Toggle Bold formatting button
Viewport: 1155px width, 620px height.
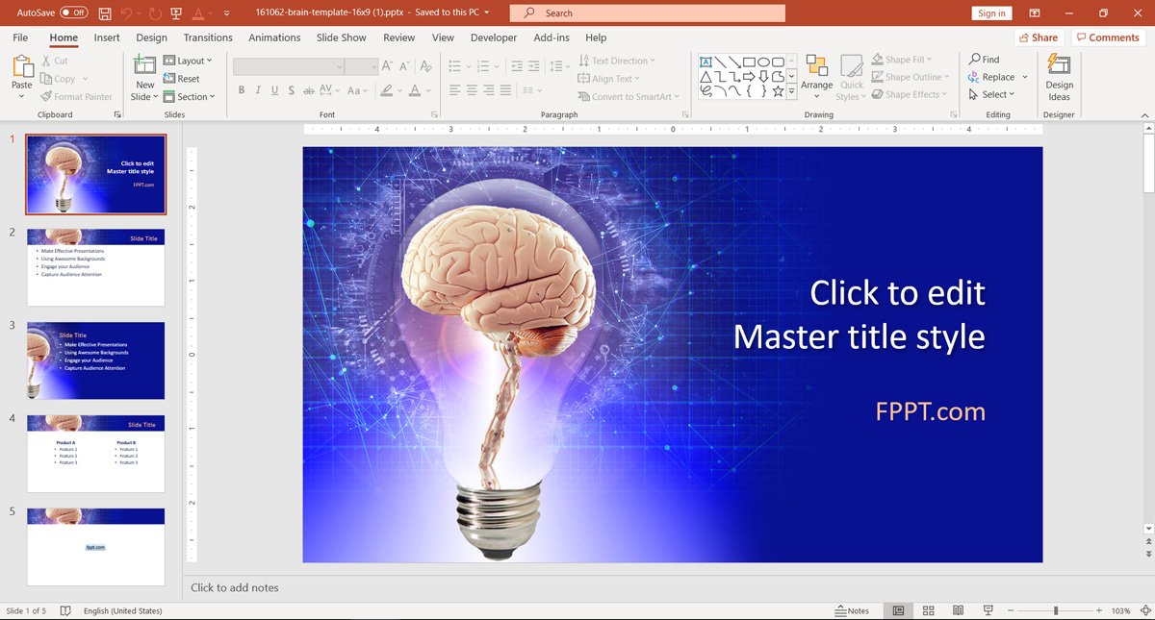tap(242, 90)
